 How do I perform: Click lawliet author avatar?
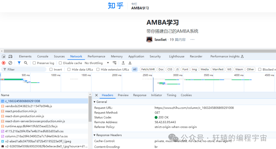point(149,40)
